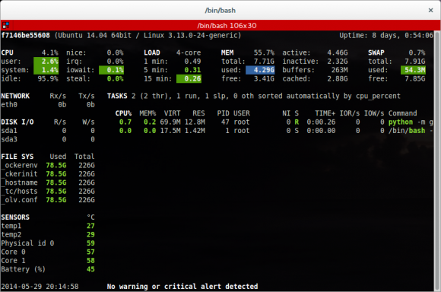441x292 pixels.
Task: Click the _ckerinit file system row
Action: pos(48,174)
